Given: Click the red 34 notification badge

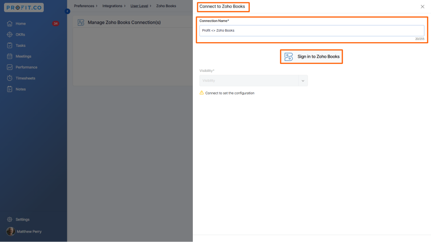Looking at the screenshot, I should (x=55, y=24).
